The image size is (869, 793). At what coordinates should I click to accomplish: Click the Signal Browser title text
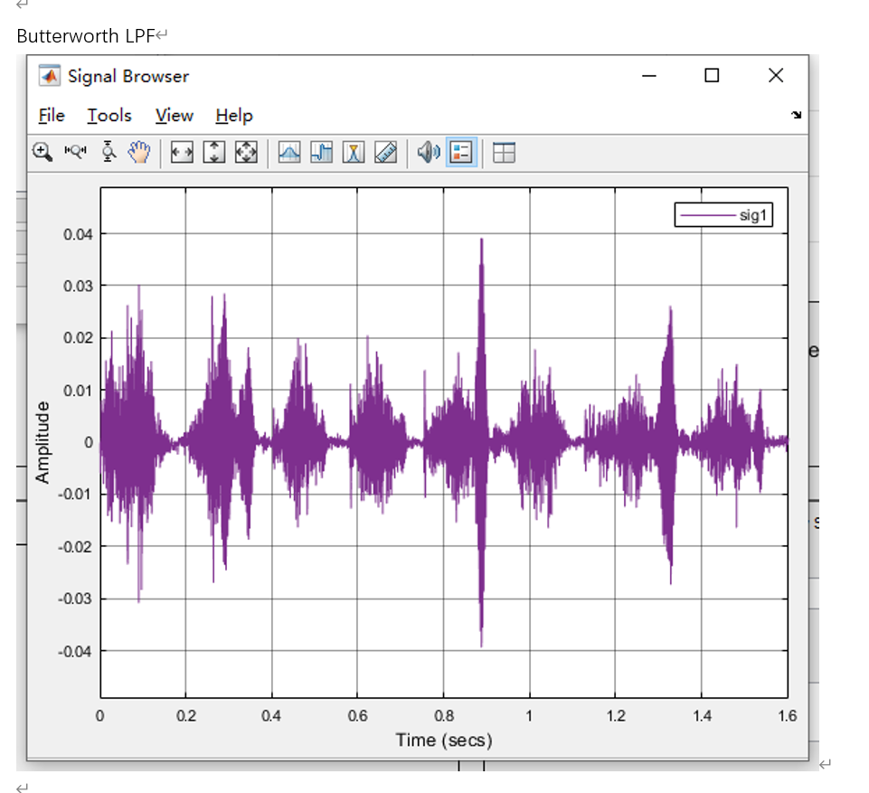[128, 76]
